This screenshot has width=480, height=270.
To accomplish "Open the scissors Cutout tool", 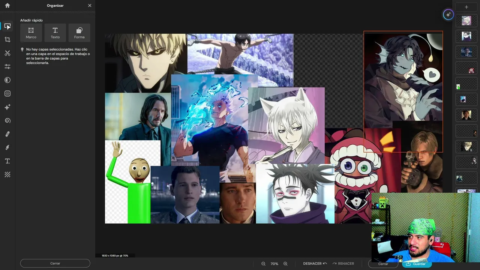I will (x=7, y=53).
